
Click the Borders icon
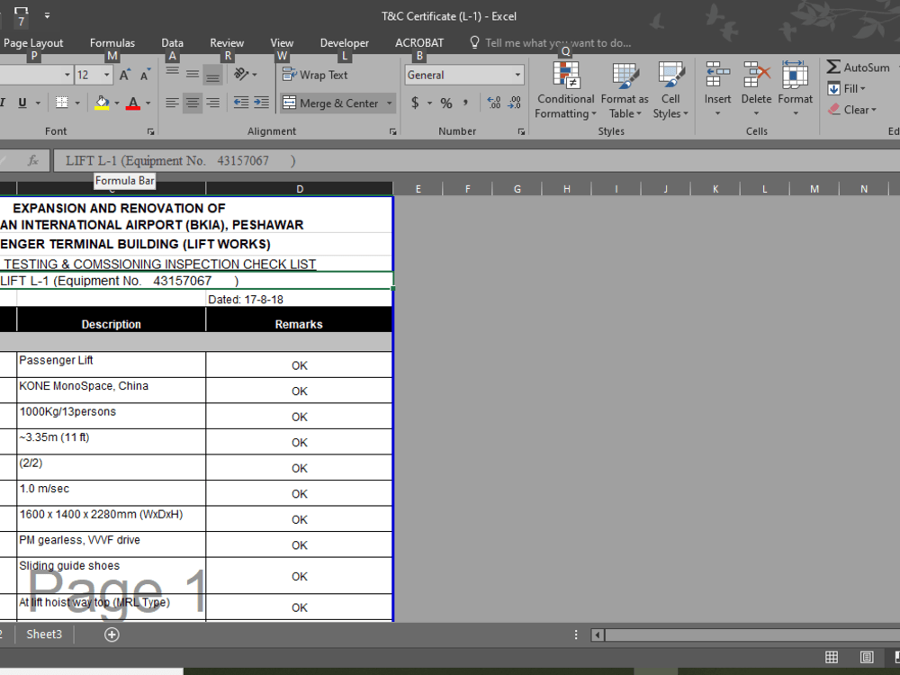pos(61,103)
